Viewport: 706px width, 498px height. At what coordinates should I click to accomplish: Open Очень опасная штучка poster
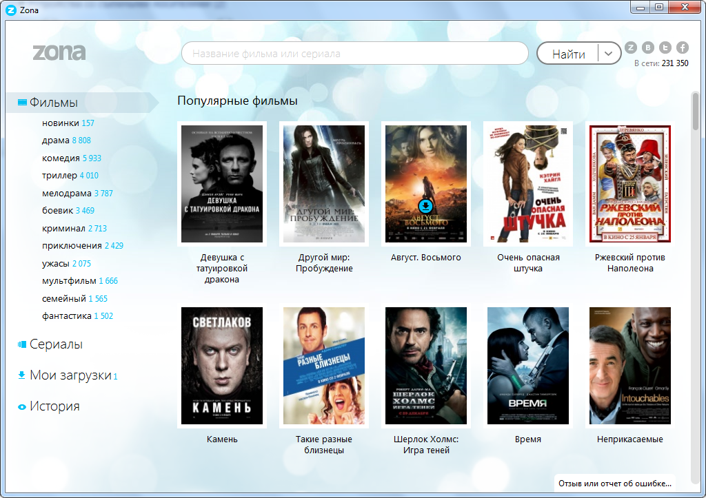coord(527,183)
